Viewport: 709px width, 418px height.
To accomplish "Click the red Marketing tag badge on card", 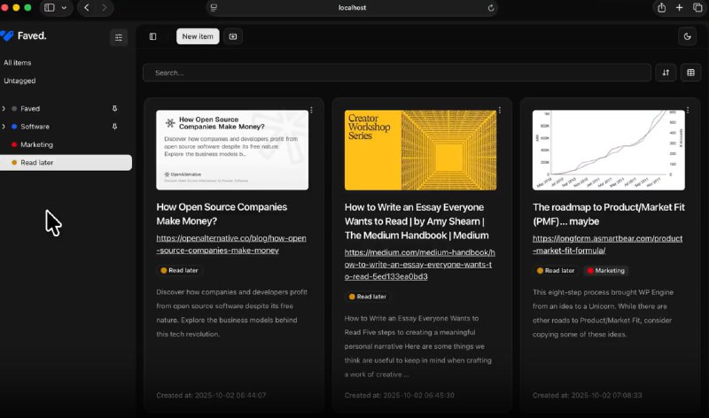I will click(605, 270).
